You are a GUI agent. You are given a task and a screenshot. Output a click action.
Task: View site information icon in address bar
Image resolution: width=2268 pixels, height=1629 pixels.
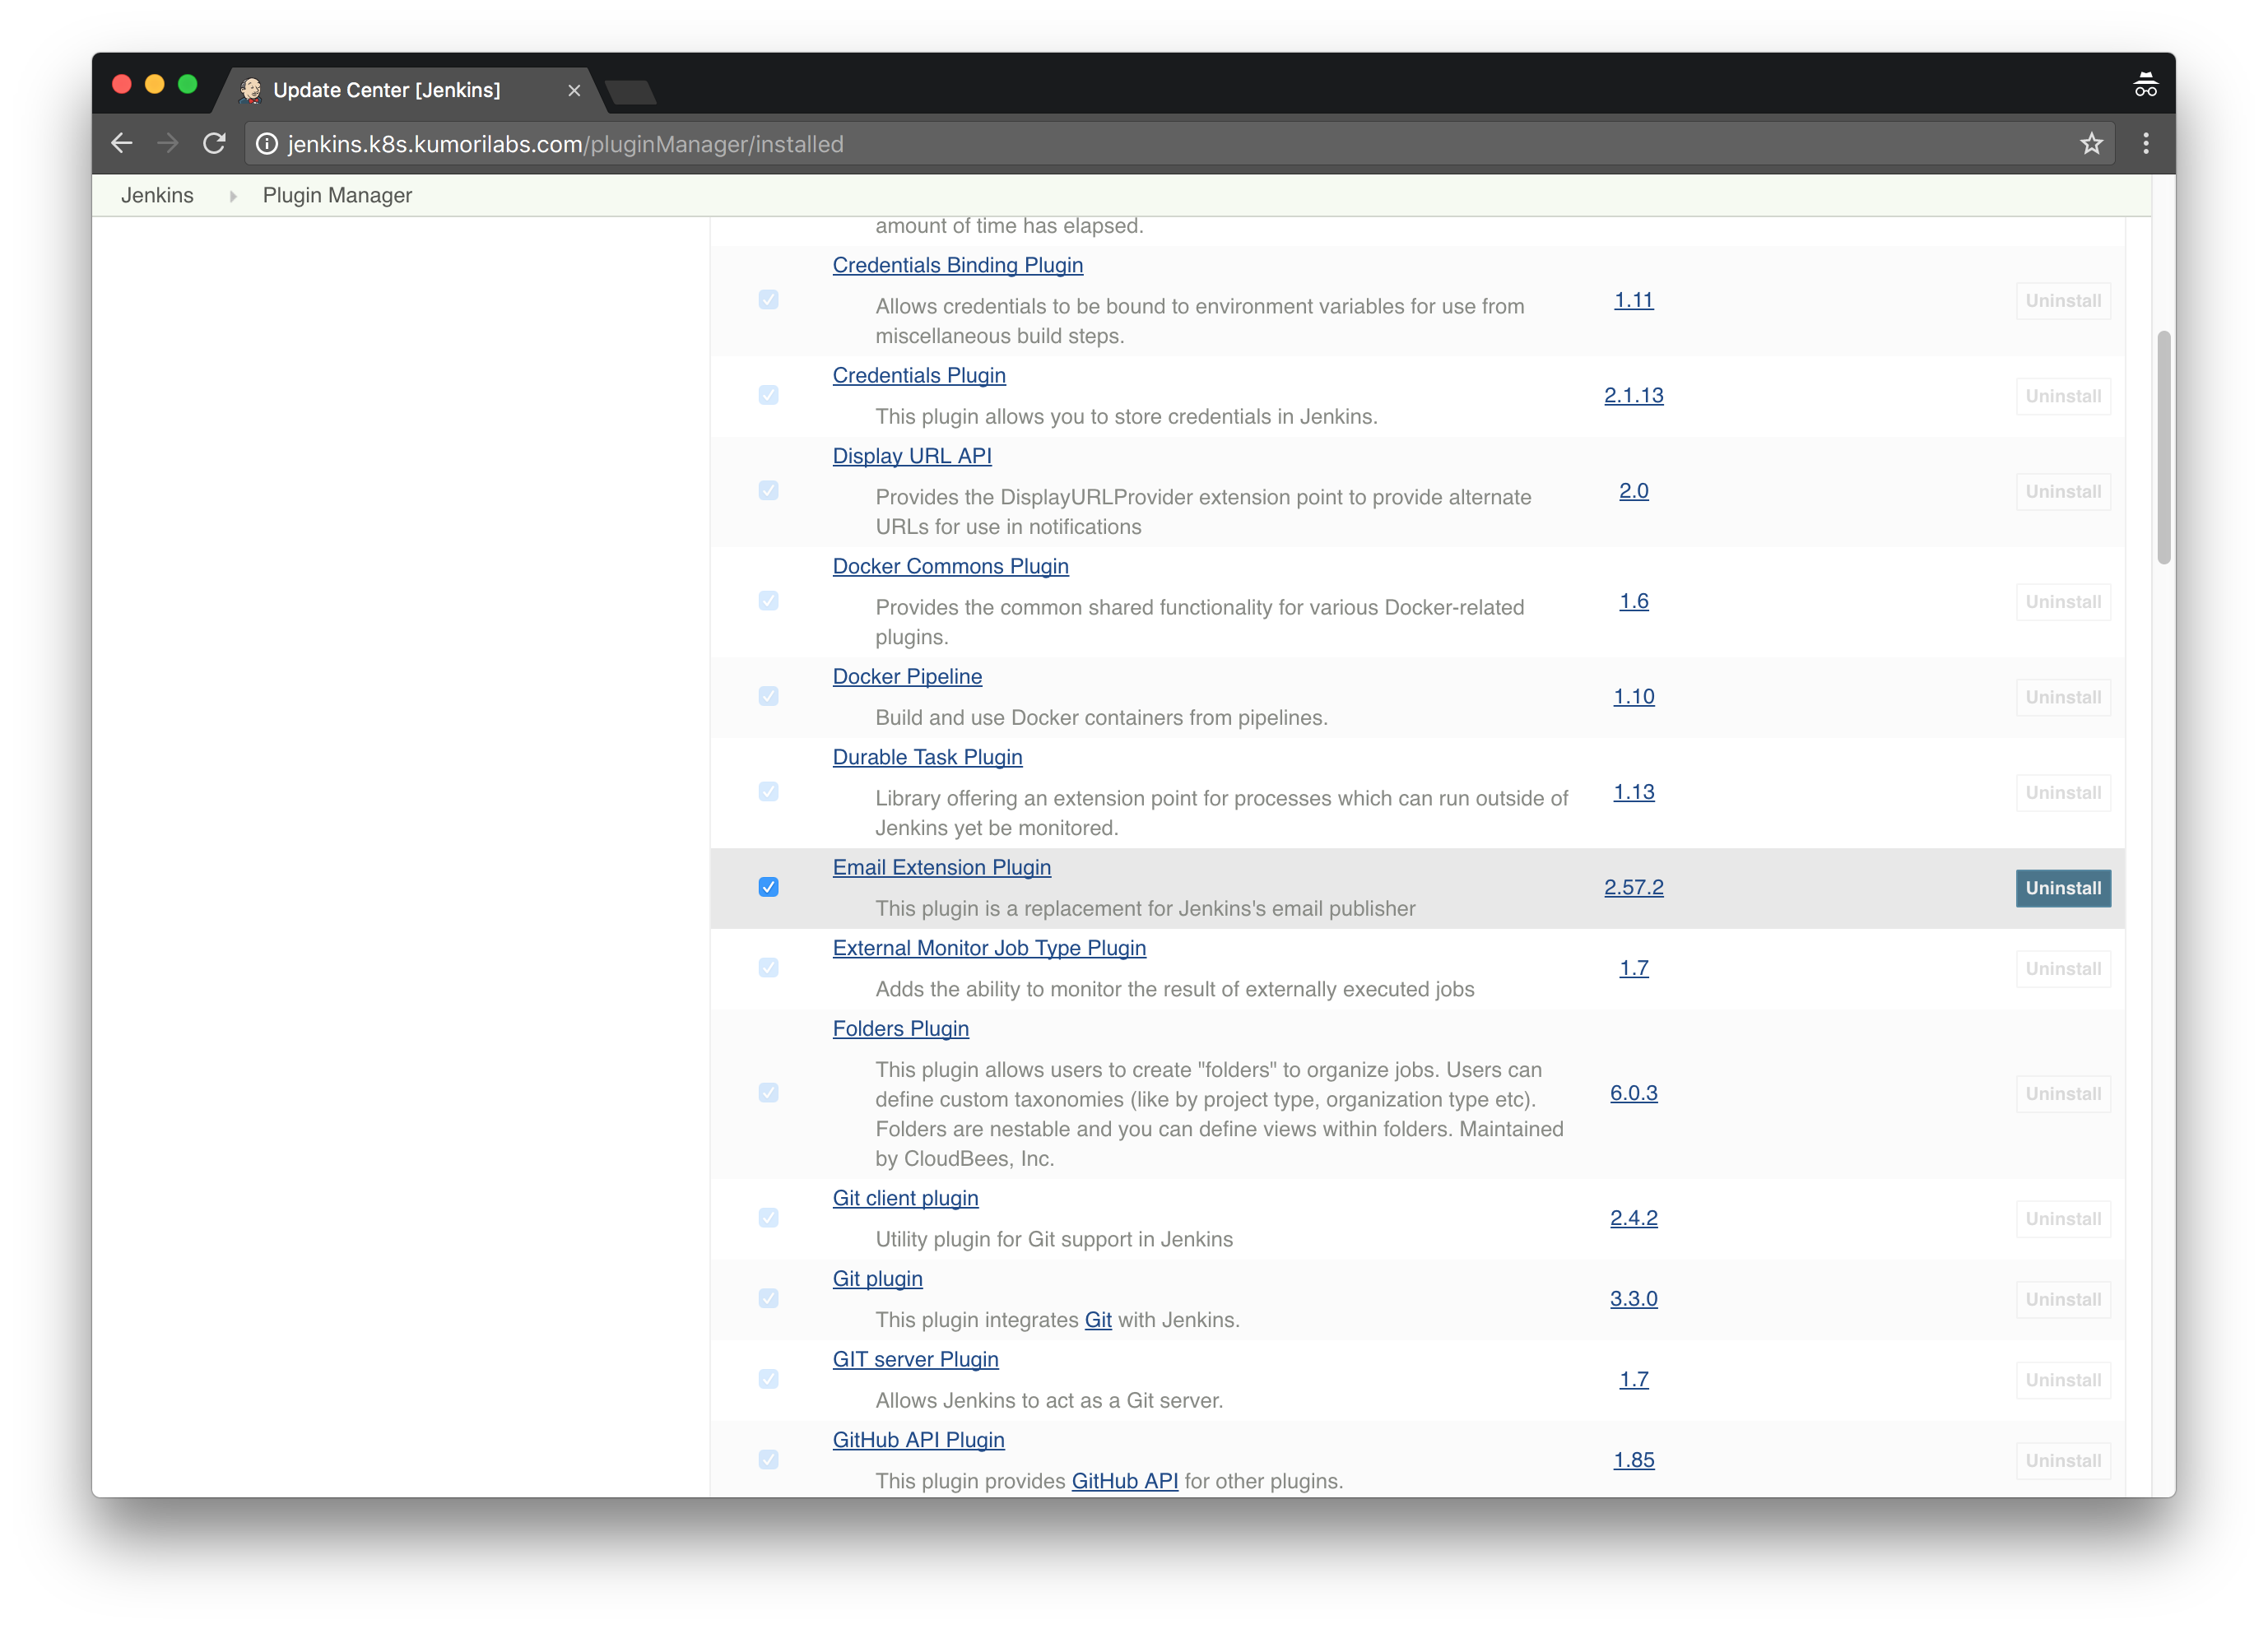point(266,144)
